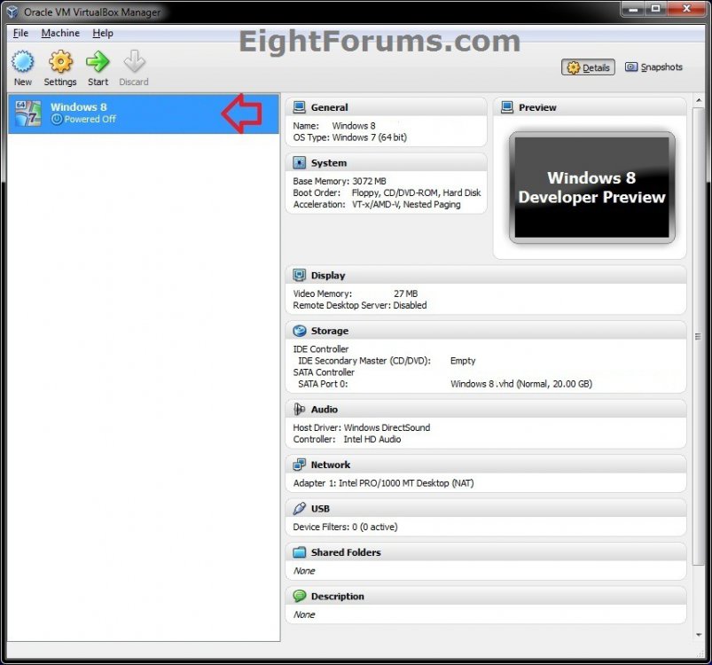
Task: Open the USB settings heading link
Action: click(x=320, y=509)
